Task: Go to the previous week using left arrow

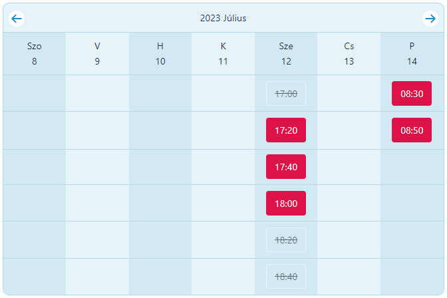Action: (x=17, y=19)
